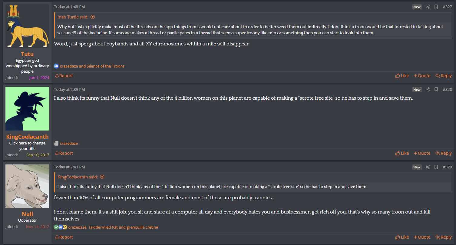Go to KingCoelacanth's quoted post via arrow
456x245 pixels.
coord(102,177)
